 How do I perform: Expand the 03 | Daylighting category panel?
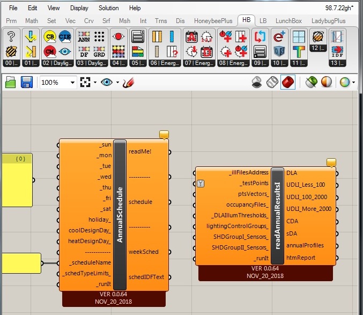92,63
